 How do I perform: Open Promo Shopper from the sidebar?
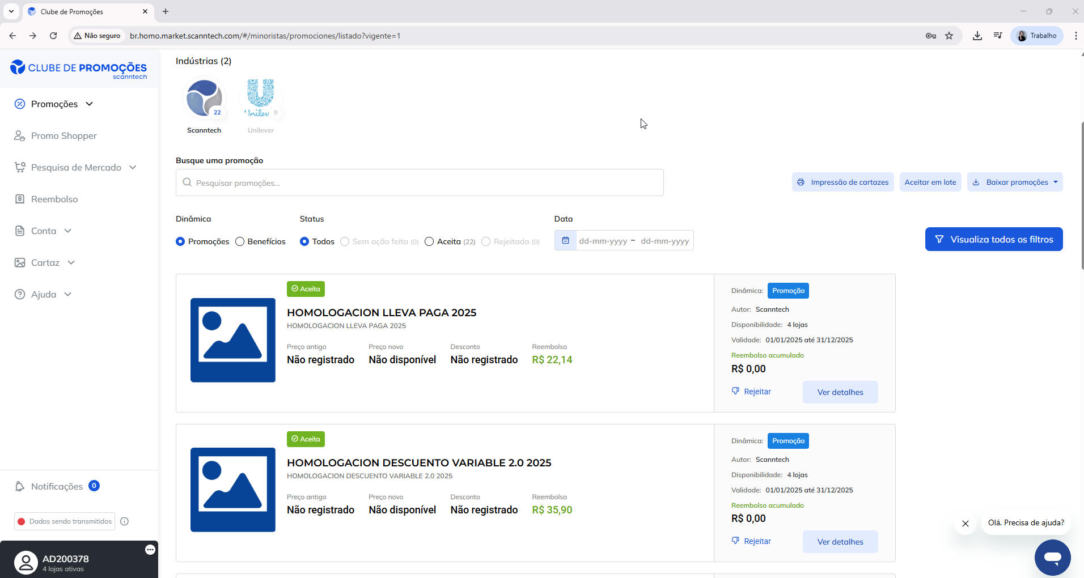point(63,136)
